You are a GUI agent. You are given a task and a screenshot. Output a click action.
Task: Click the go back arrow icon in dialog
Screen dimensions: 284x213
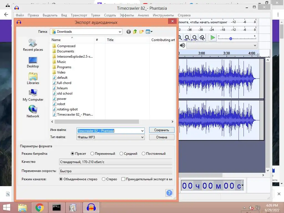point(129,32)
